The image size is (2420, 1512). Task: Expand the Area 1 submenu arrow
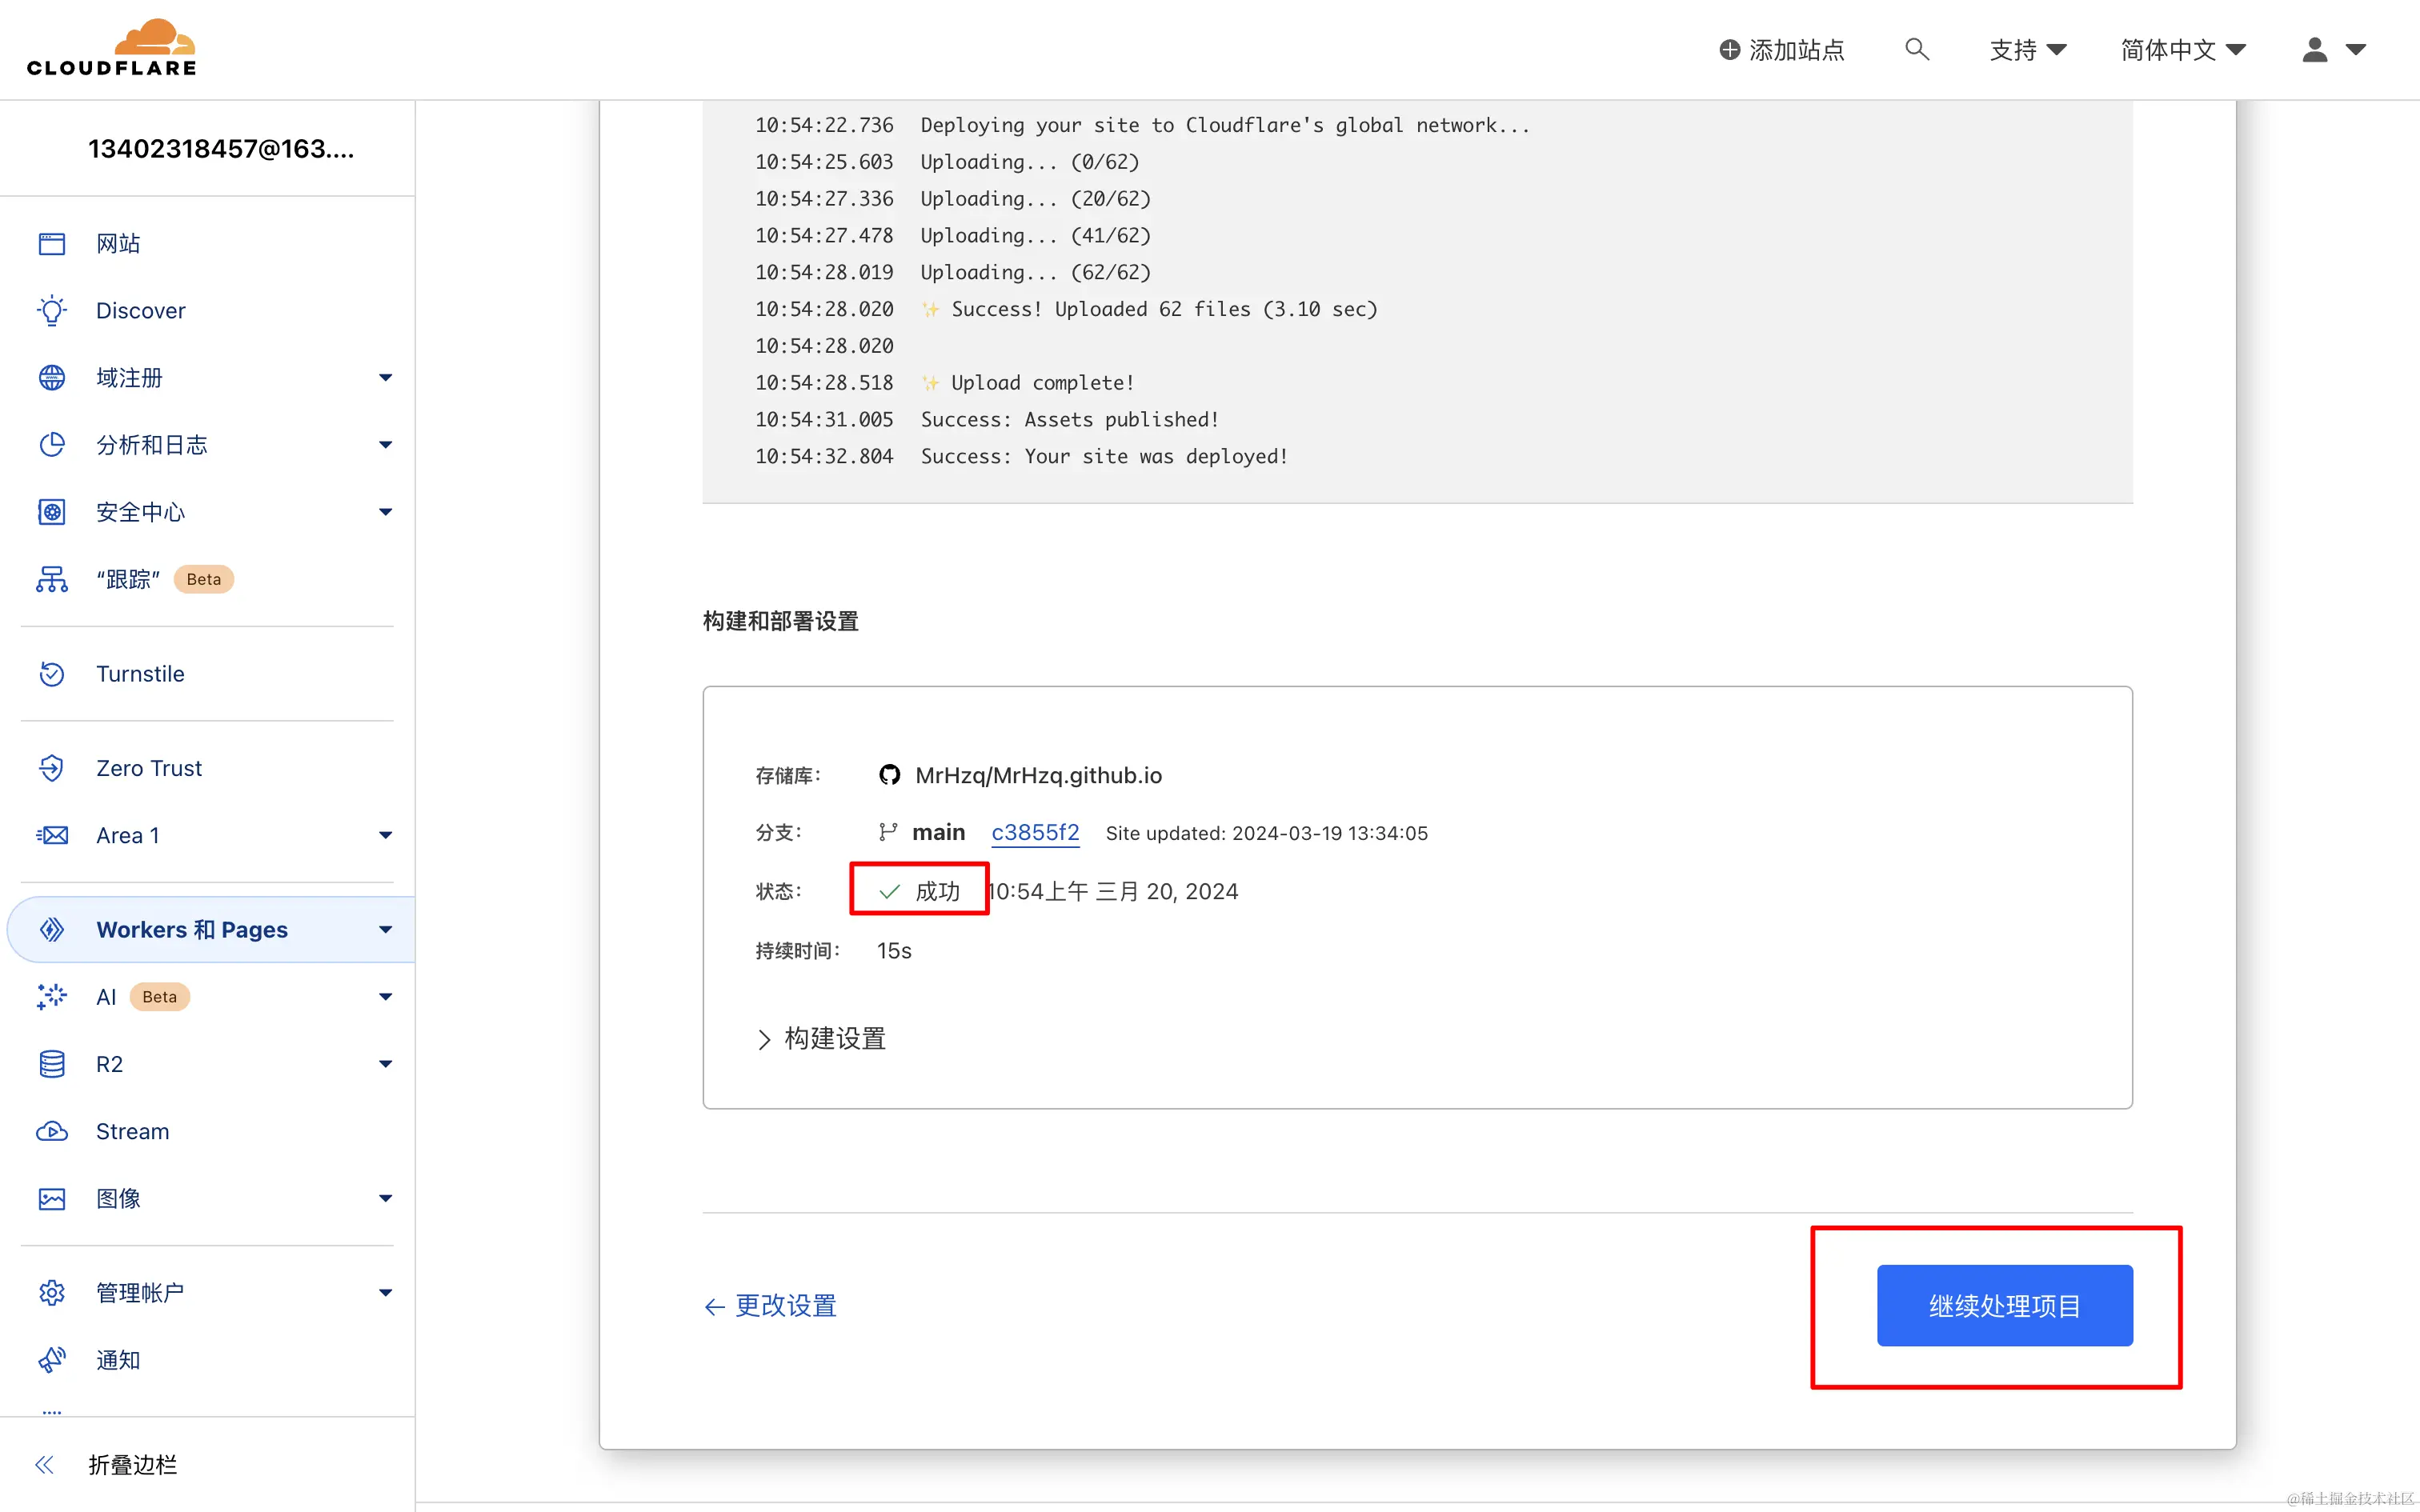tap(385, 835)
